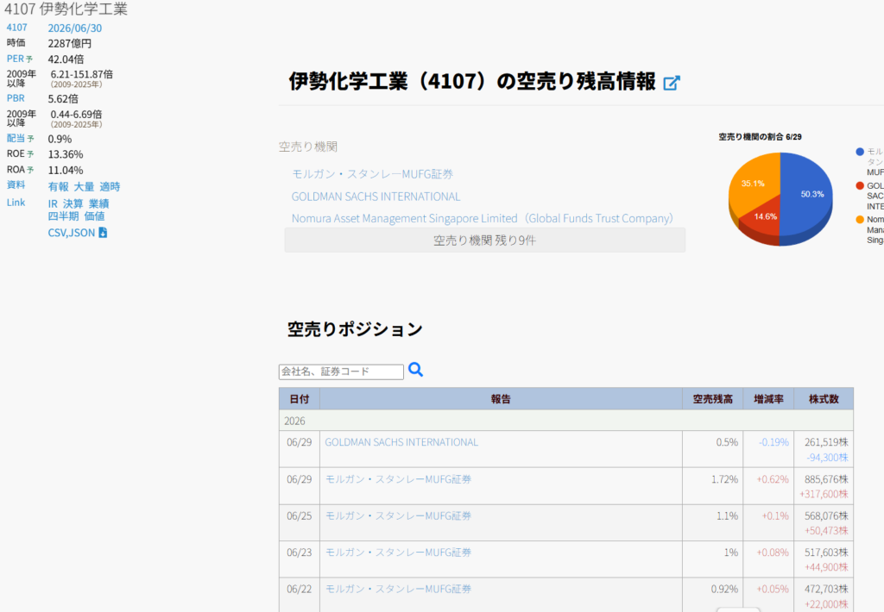
Task: Open モルガン・スタンレーMUFG証券 in the 06/22 row
Action: pyautogui.click(x=398, y=589)
